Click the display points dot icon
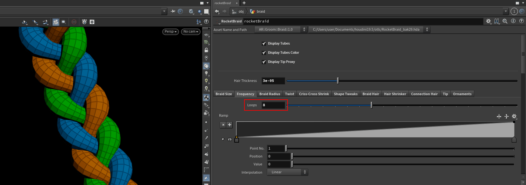The width and height of the screenshot is (526, 185). pyautogui.click(x=206, y=122)
